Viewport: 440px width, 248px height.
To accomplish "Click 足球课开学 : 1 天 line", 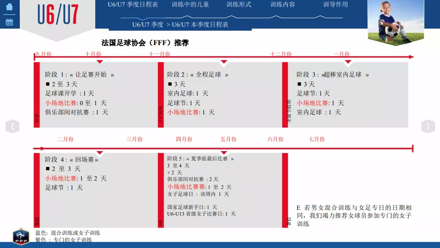I will pos(70,93).
